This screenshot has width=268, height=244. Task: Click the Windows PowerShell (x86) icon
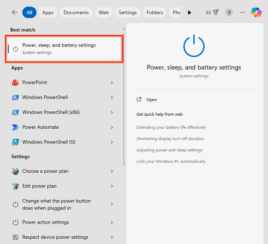[x=15, y=112]
